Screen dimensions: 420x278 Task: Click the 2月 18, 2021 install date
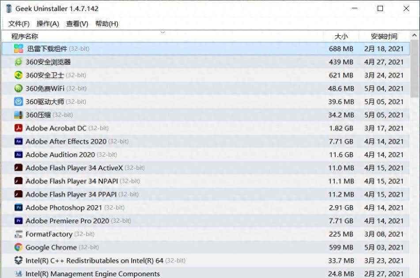tap(384, 49)
